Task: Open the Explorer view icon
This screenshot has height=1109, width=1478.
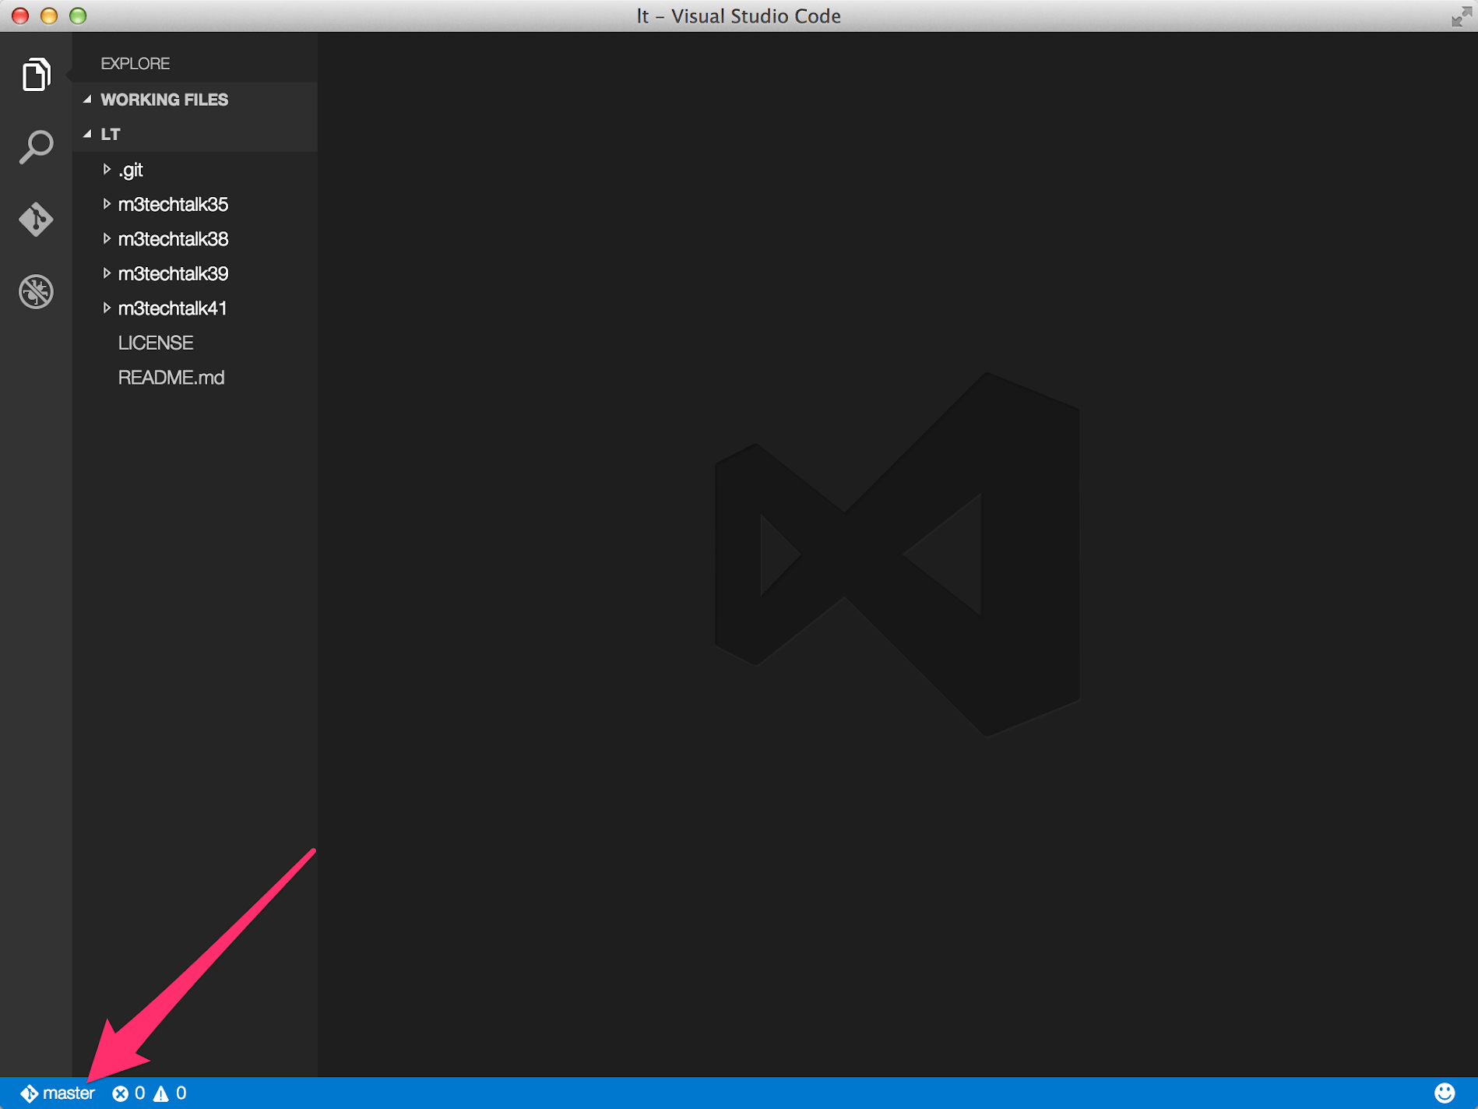Action: coord(35,74)
